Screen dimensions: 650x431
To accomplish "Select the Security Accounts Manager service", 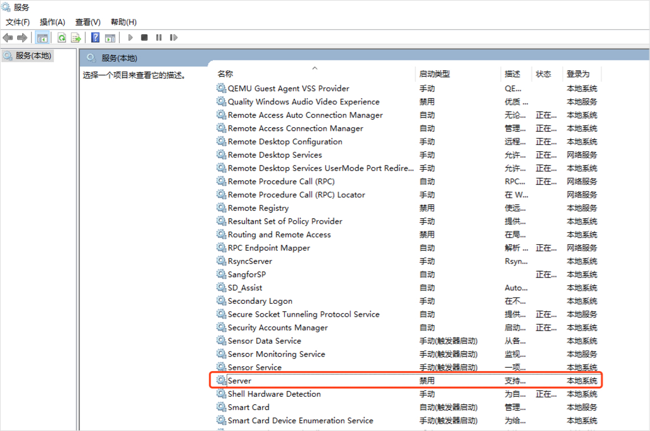I will [x=277, y=327].
